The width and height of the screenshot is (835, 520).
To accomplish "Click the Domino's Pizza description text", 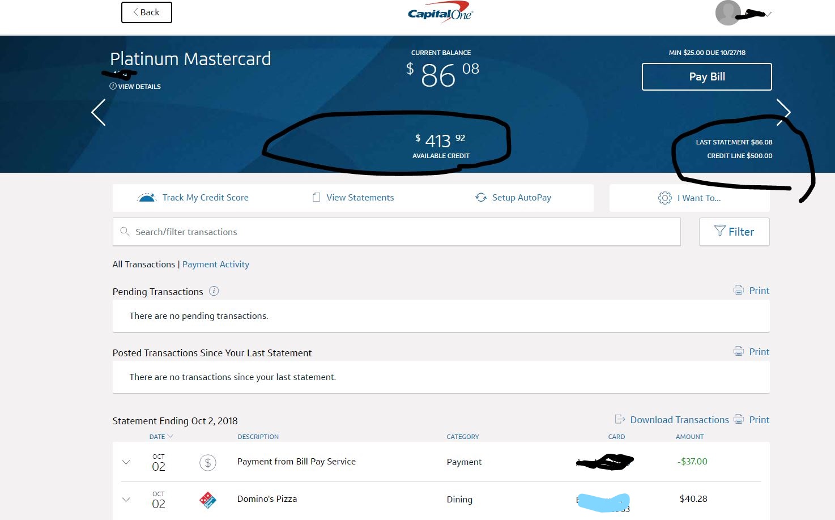I will tap(267, 499).
